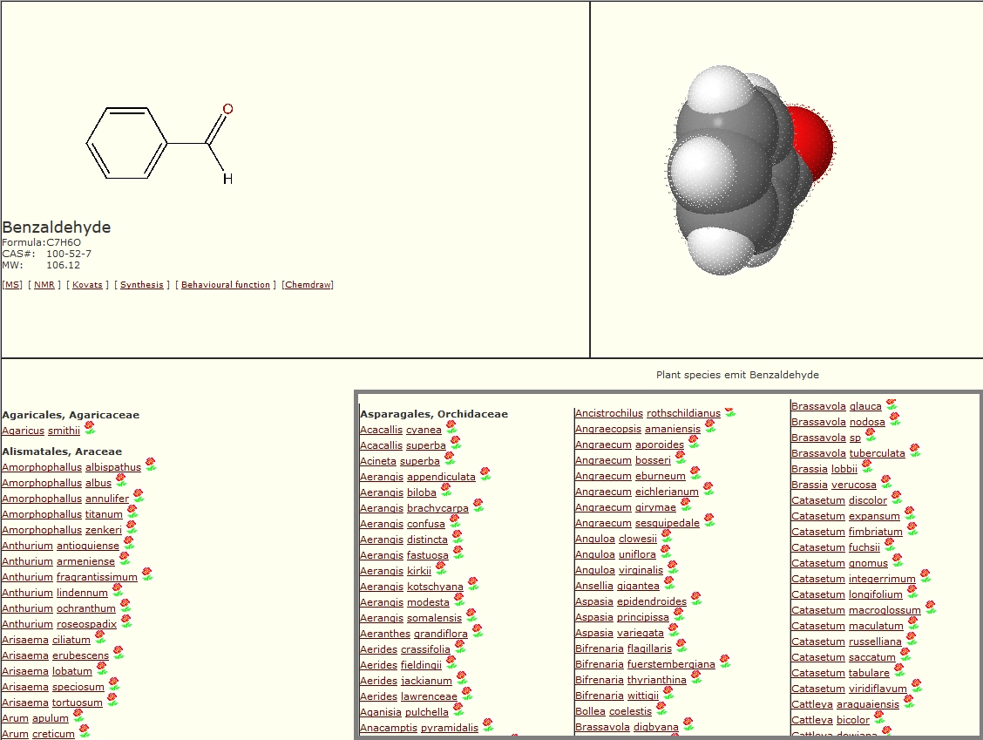983x740 pixels.
Task: Open the Bifrenaria thyrianthina link
Action: 631,680
